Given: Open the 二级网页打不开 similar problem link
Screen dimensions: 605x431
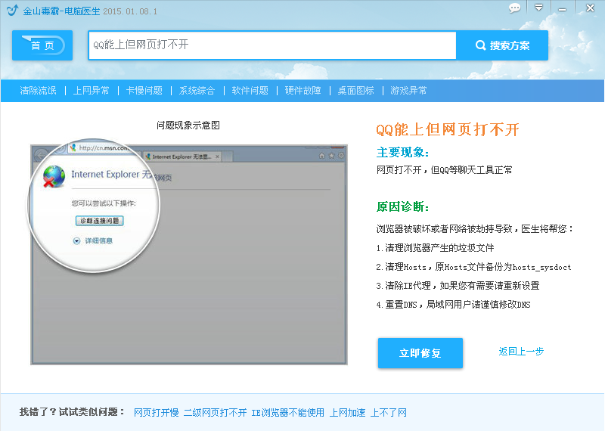Looking at the screenshot, I should (215, 413).
